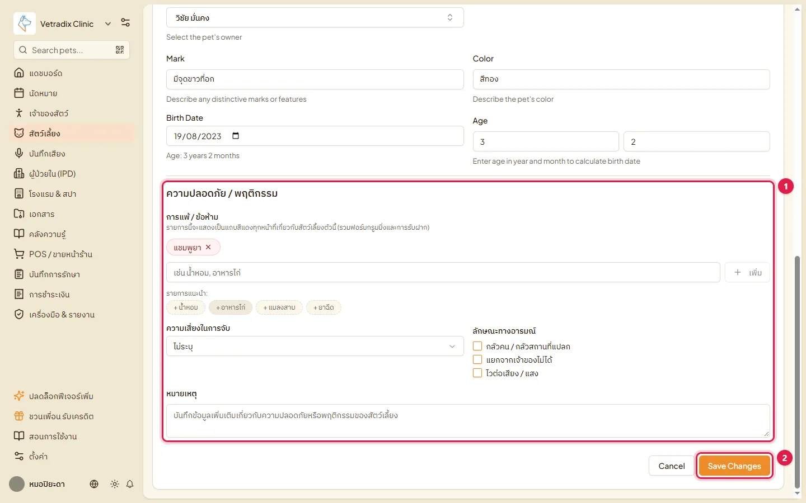Click the Age years field showing 3
Viewport: 806px width, 503px height.
click(546, 141)
